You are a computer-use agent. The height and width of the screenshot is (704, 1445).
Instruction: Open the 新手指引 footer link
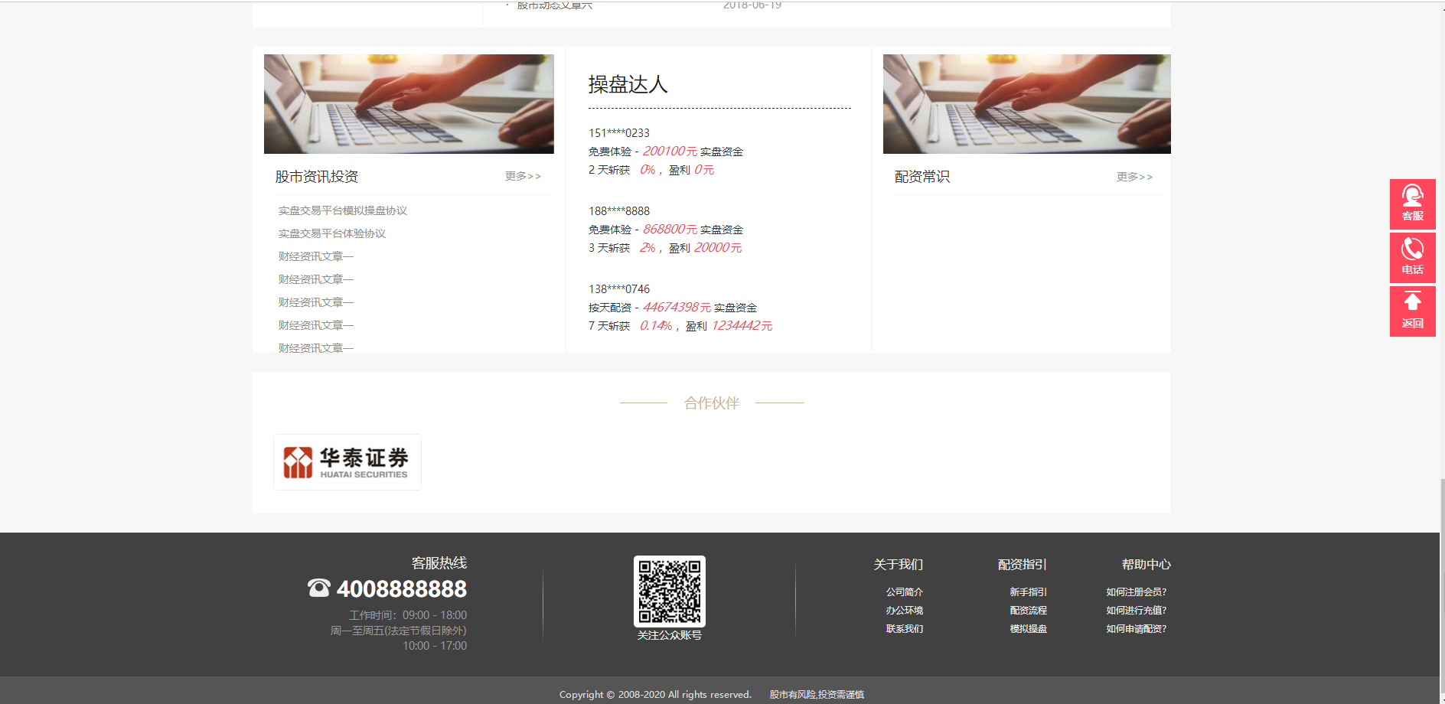[1028, 592]
